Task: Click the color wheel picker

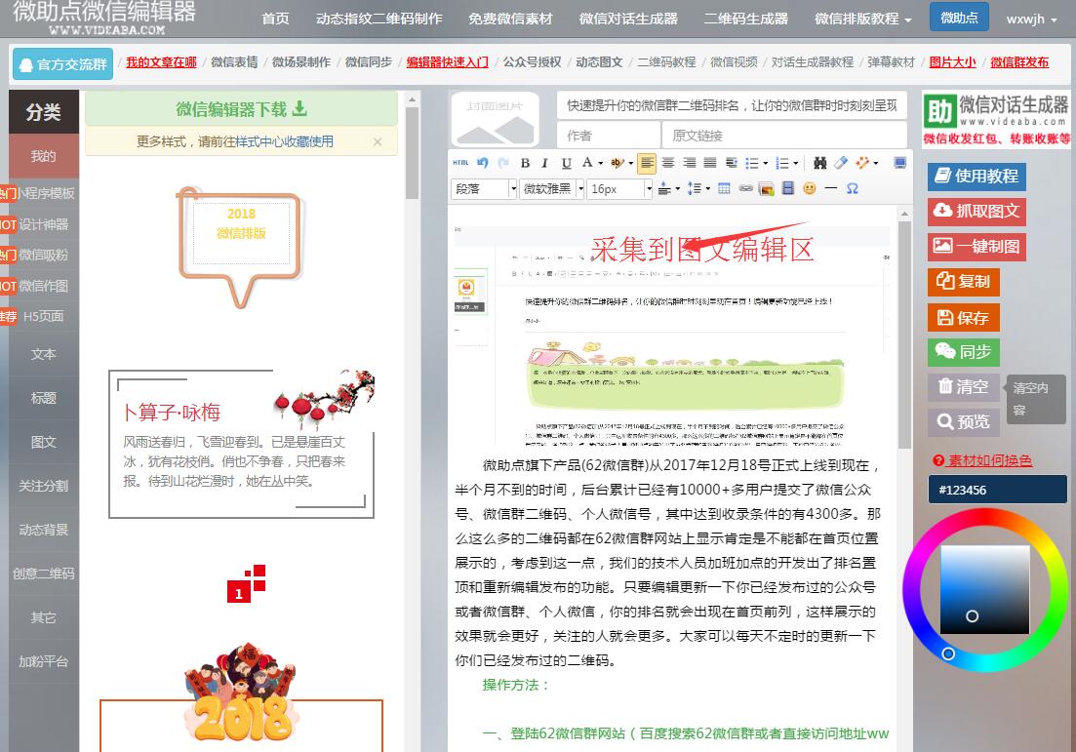Action: 984,590
